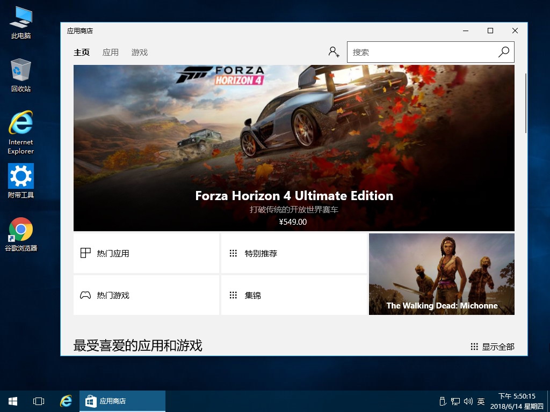Select the 附带工具 desktop icon
The height and width of the screenshot is (412, 550).
tap(21, 181)
